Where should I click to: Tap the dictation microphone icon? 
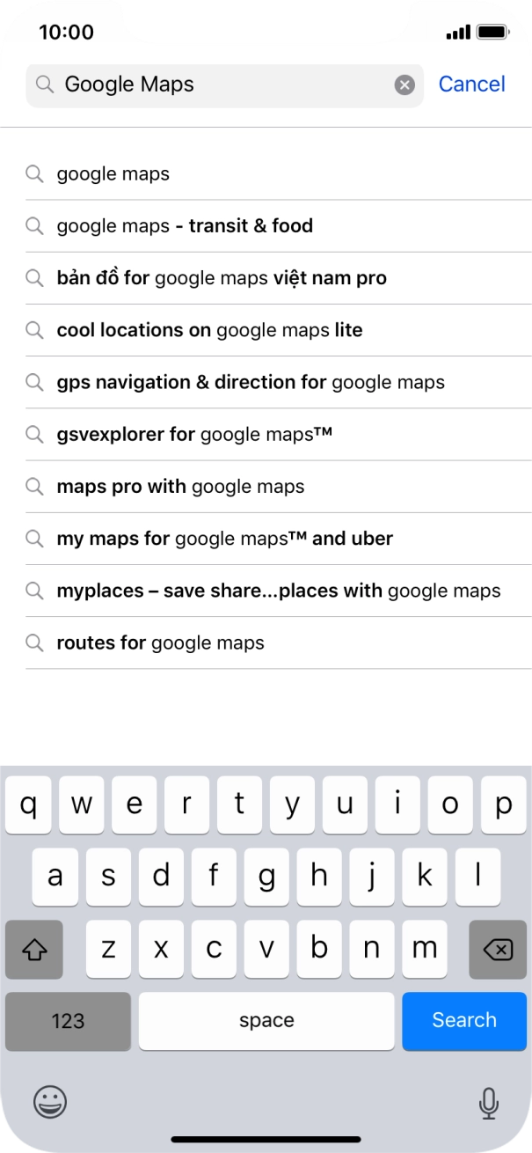[x=483, y=1102]
